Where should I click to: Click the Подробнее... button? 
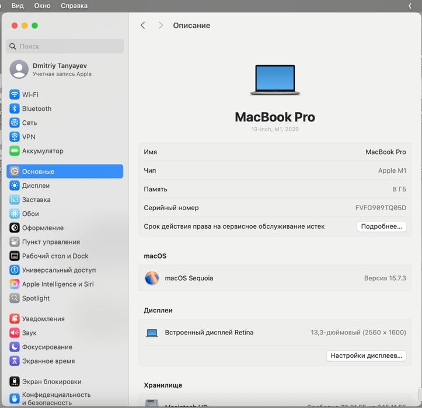pyautogui.click(x=381, y=226)
